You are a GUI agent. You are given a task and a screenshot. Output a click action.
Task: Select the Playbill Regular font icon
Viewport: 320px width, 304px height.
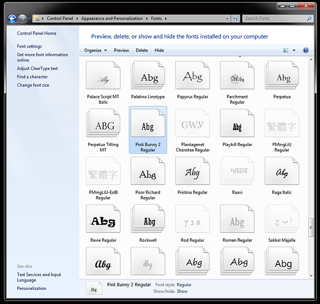[237, 123]
